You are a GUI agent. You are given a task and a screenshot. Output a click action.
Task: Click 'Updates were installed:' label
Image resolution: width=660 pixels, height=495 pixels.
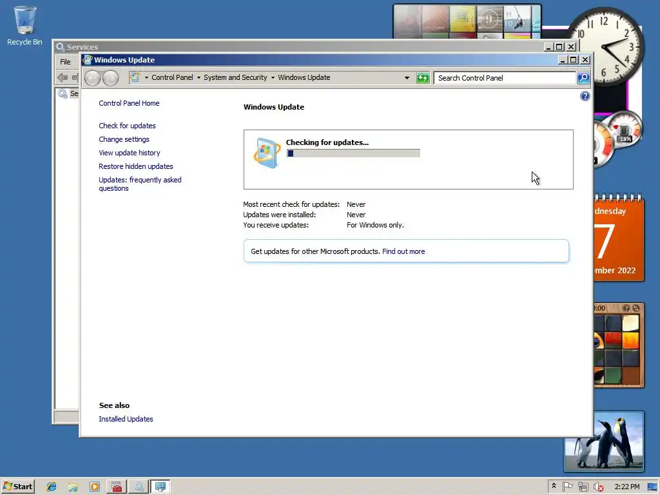coord(279,215)
